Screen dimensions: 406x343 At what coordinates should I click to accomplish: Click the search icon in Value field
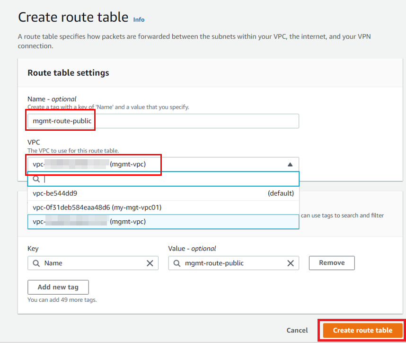click(x=177, y=263)
